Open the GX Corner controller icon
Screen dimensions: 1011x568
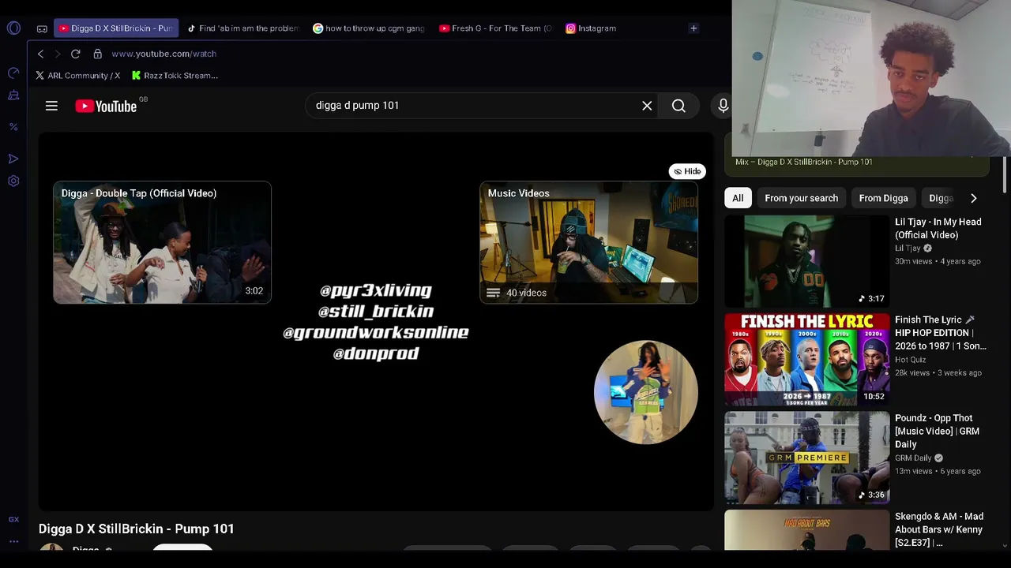coord(42,28)
